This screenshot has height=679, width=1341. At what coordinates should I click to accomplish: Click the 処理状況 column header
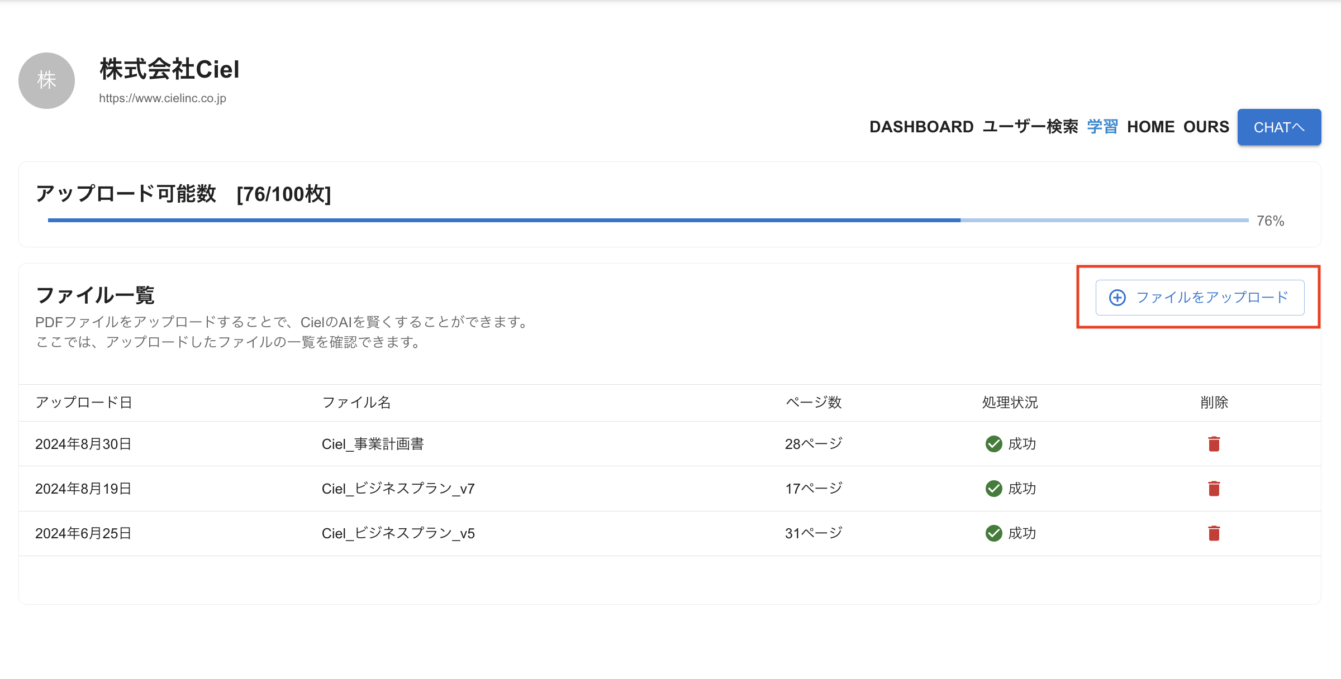(x=1010, y=403)
